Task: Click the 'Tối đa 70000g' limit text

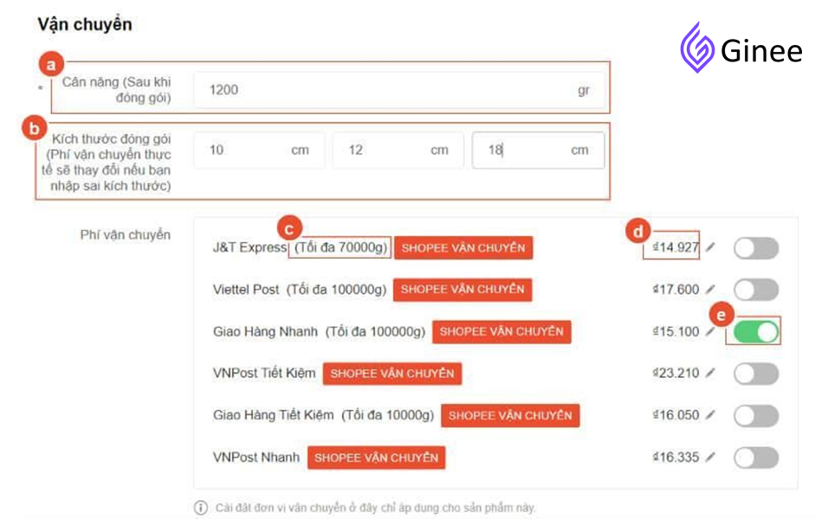Action: pos(340,247)
